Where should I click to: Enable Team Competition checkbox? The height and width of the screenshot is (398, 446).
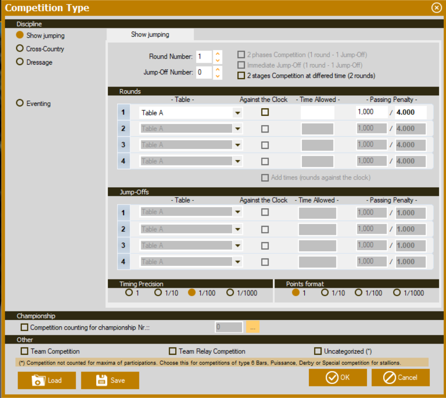pyautogui.click(x=25, y=351)
